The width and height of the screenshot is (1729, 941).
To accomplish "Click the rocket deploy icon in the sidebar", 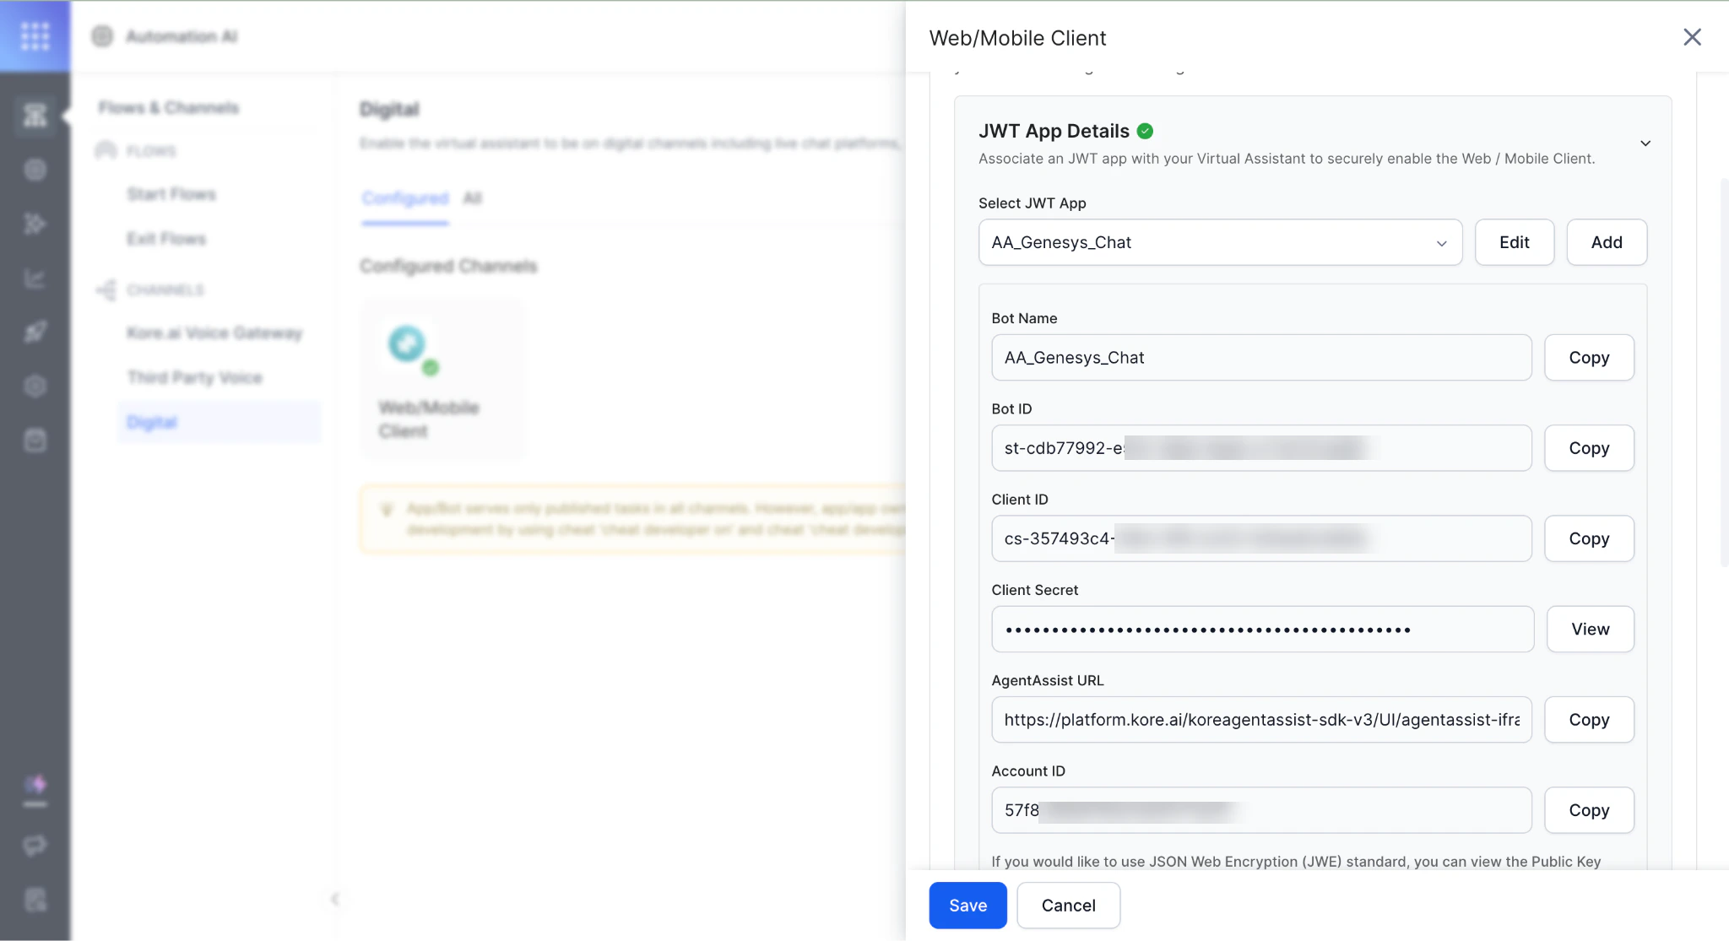I will (35, 331).
